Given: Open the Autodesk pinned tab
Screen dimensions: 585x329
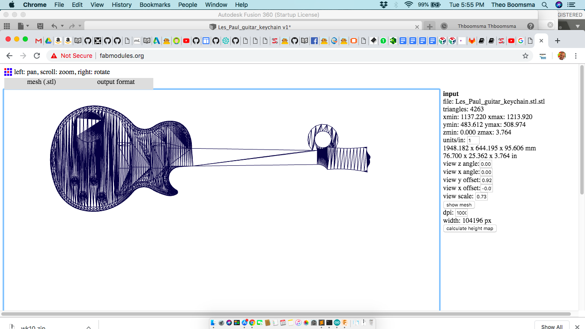Looking at the screenshot, I should coord(157,41).
